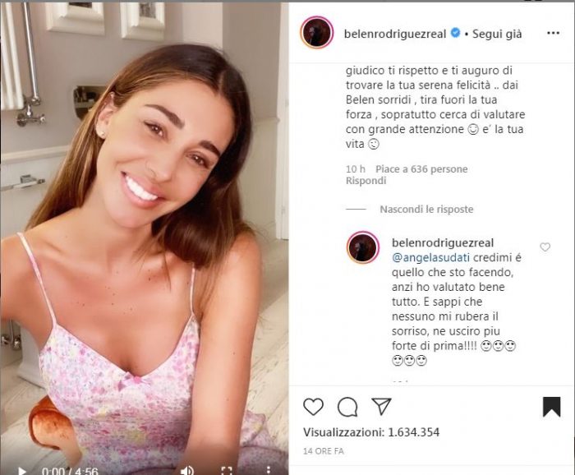Open the profile picture in the header

317,33
